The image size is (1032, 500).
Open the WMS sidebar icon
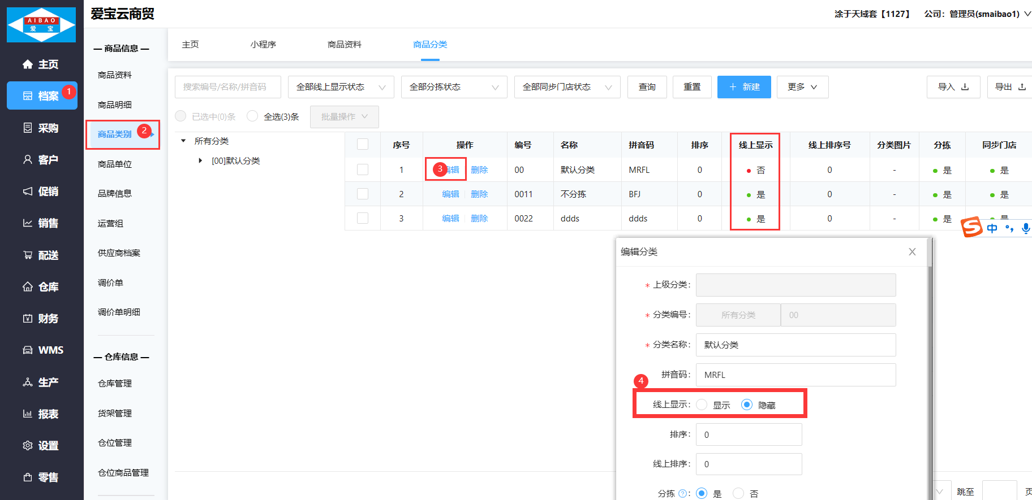tap(28, 350)
